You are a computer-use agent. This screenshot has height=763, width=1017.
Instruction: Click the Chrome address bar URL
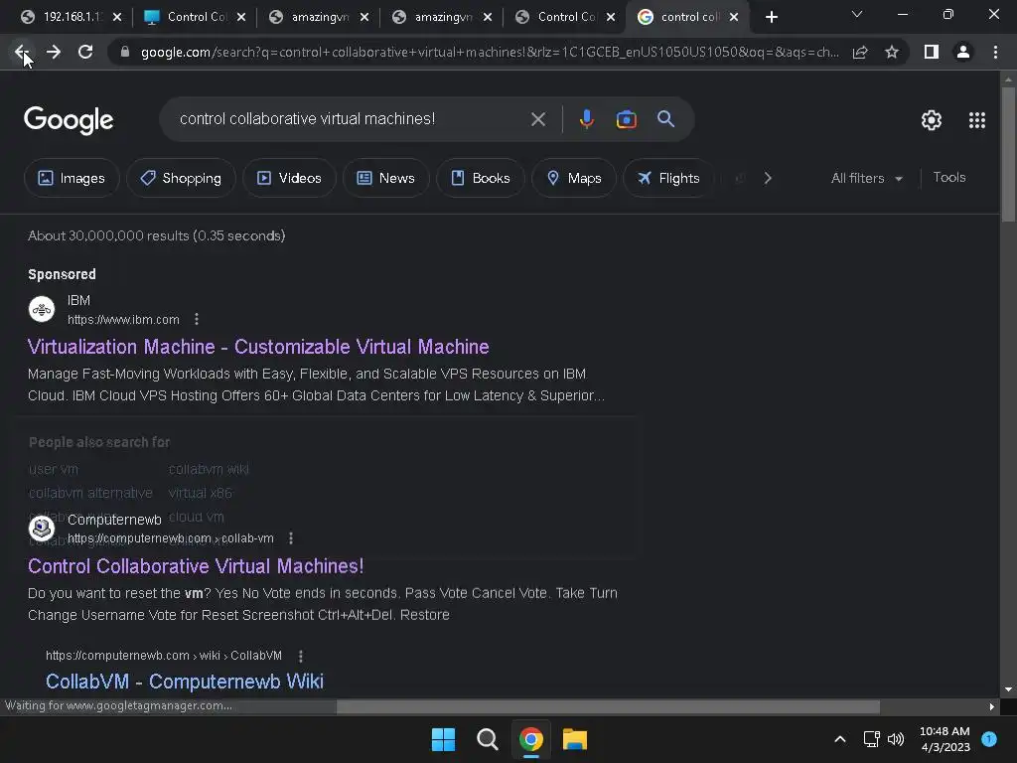[x=490, y=52]
